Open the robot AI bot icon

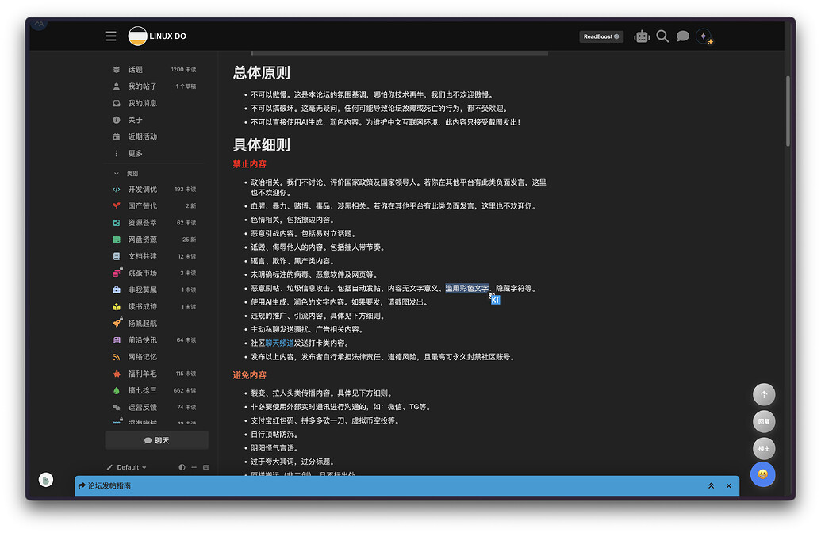click(x=642, y=36)
